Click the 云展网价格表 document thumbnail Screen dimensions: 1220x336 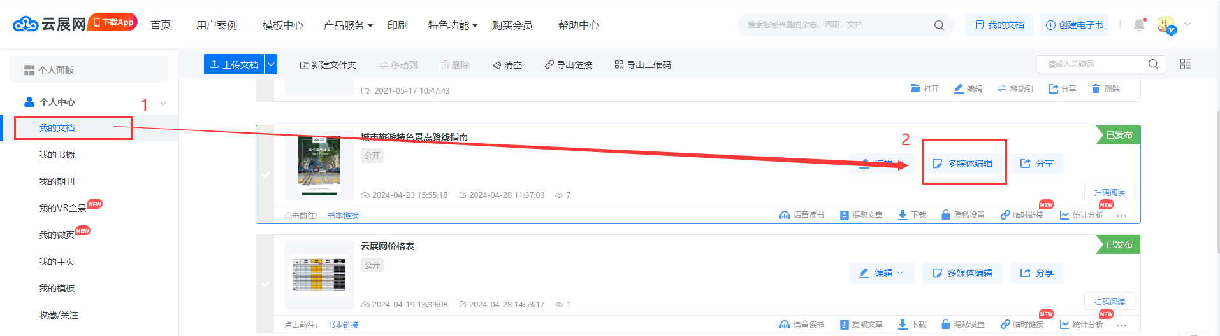(319, 276)
